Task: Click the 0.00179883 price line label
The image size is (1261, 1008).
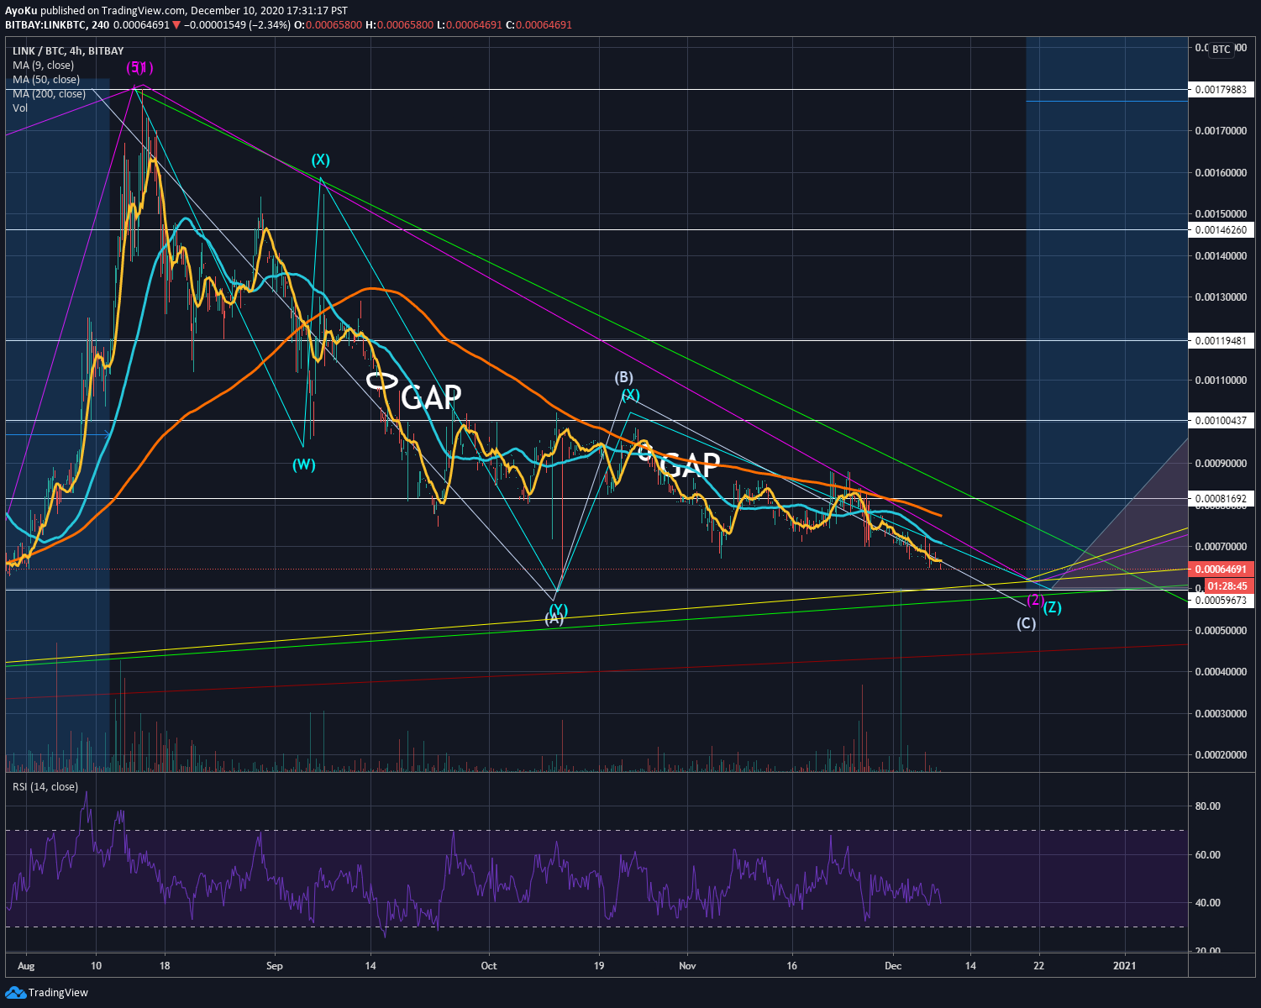Action: point(1222,89)
